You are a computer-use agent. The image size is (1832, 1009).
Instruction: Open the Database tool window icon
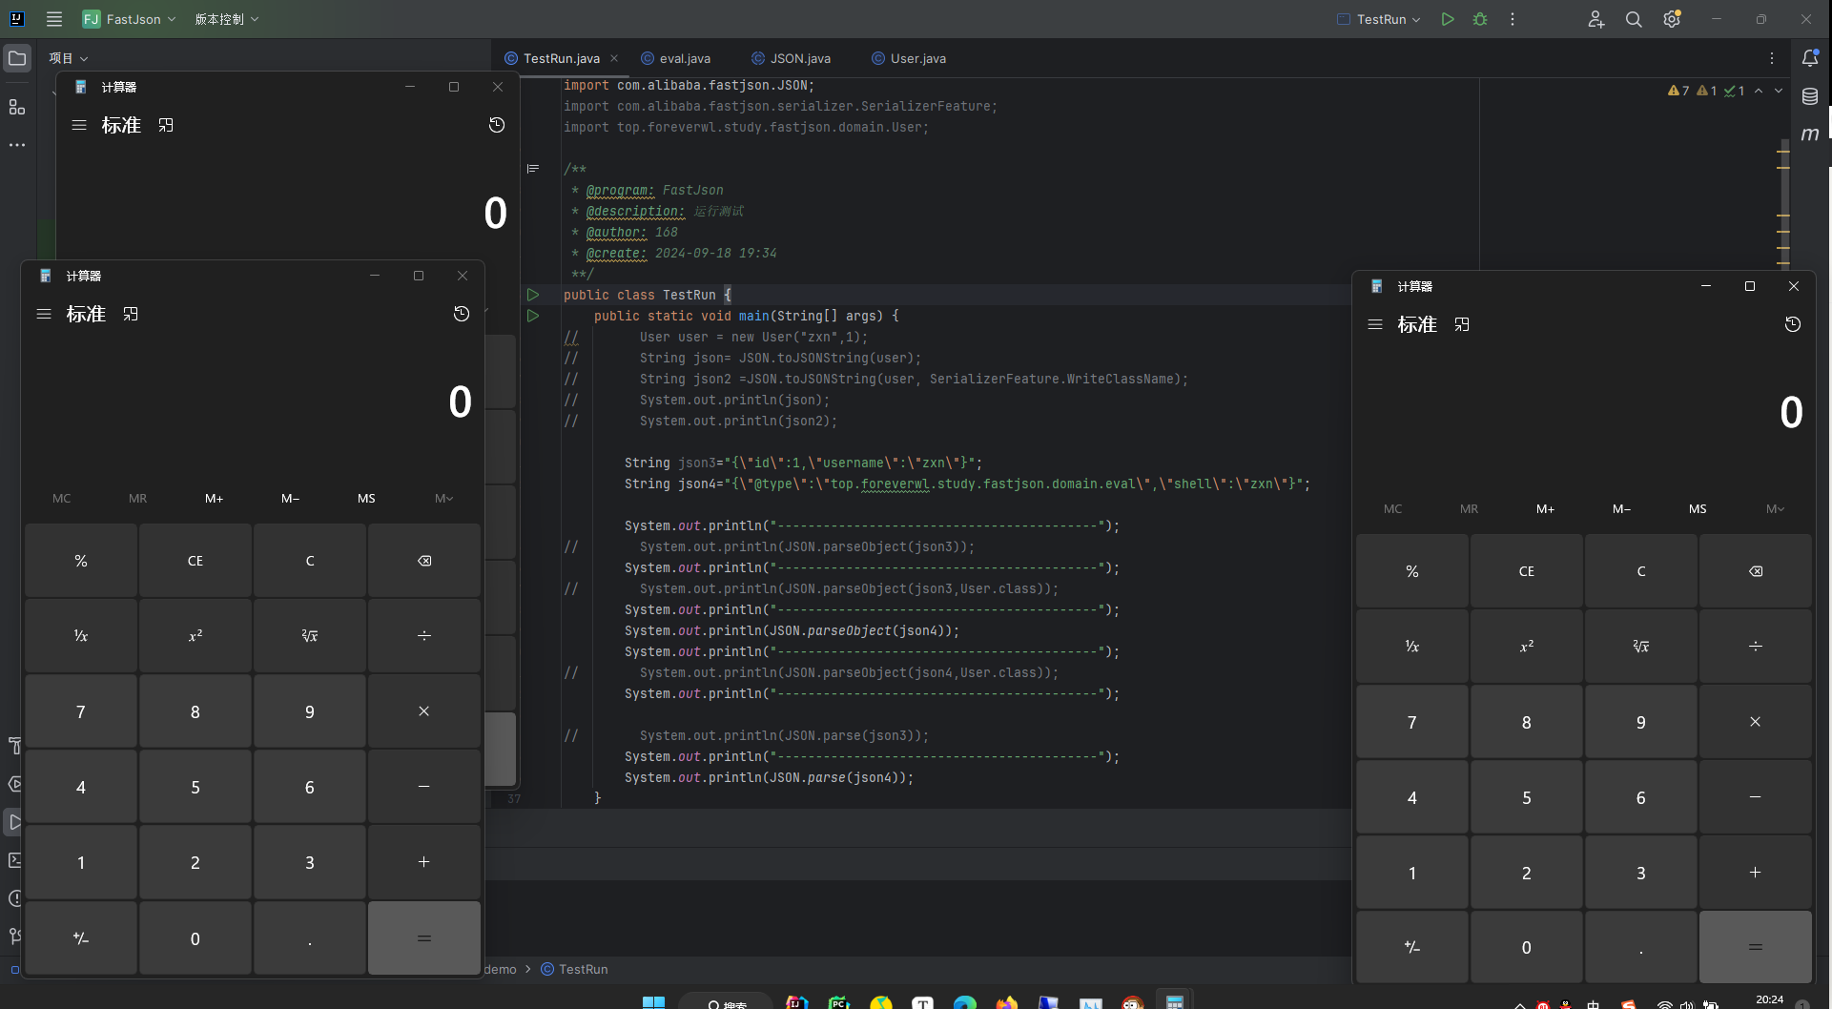click(x=1810, y=96)
